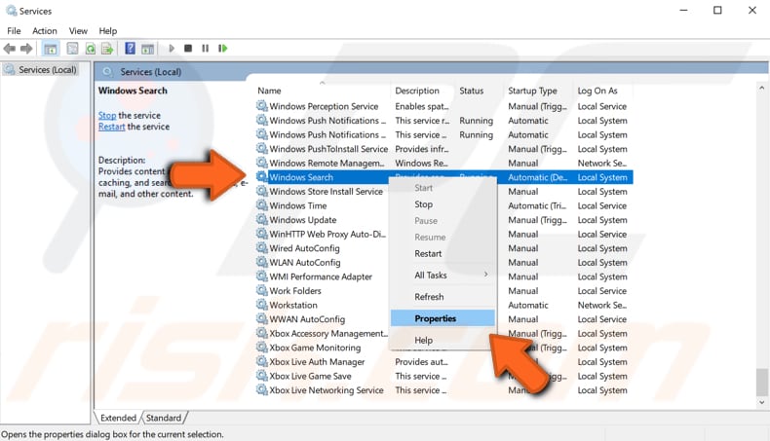Image resolution: width=770 pixels, height=441 pixels.
Task: Select Properties in the context menu
Action: pos(443,318)
